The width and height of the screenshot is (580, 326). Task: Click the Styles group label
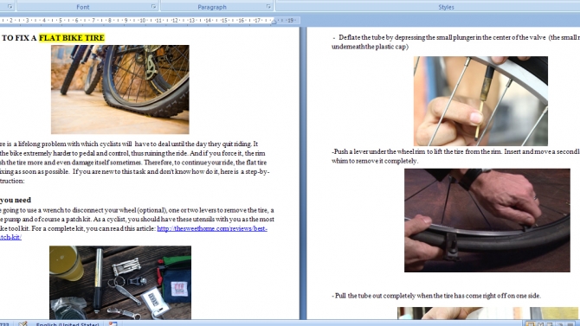[x=446, y=7]
